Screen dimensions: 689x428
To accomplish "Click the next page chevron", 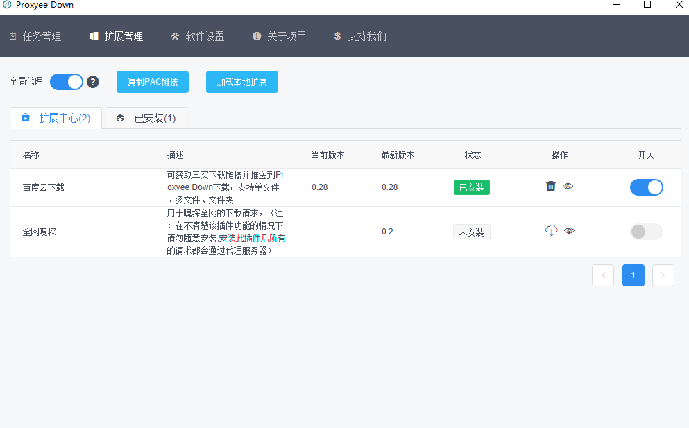I will (x=663, y=275).
